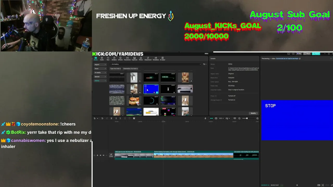This screenshot has width=333, height=187.
Task: Open the Captions tab
Action: [x=135, y=59]
